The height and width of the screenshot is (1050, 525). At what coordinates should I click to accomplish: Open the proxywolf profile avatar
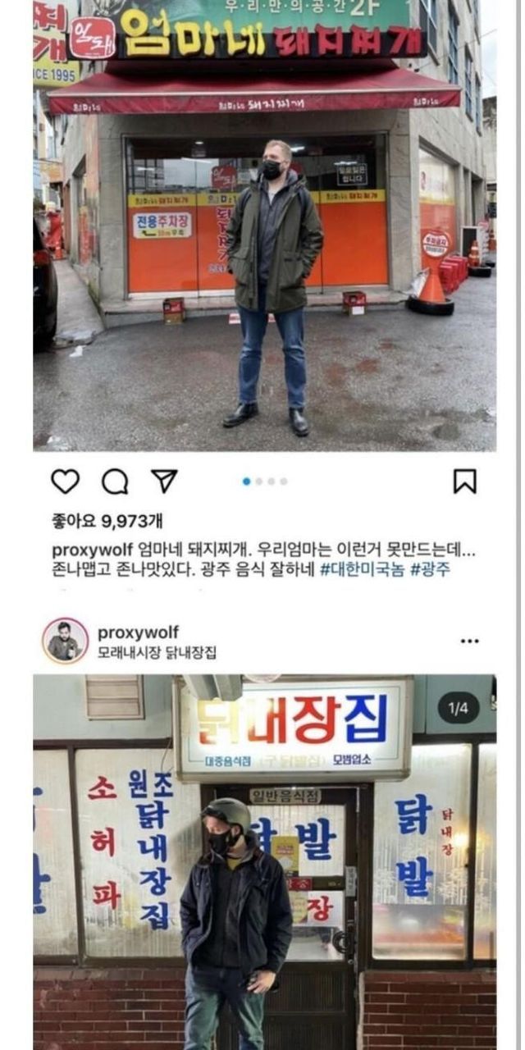(66, 641)
